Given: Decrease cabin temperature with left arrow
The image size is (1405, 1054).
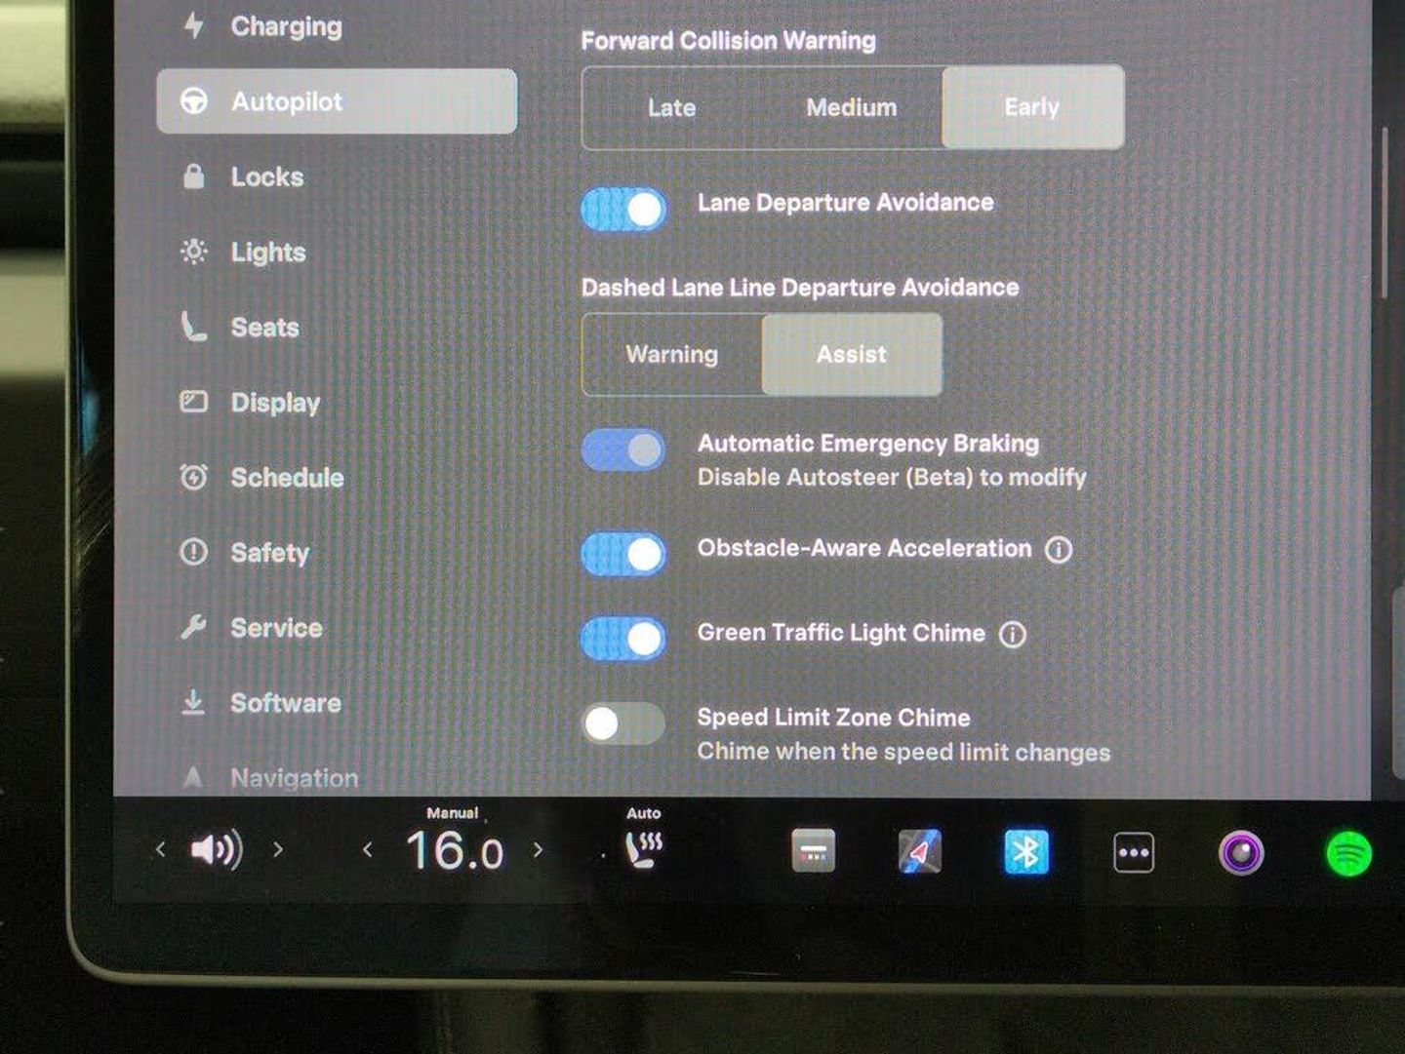Looking at the screenshot, I should pos(368,850).
